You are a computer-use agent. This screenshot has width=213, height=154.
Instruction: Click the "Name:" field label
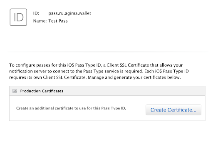[x=40, y=21]
